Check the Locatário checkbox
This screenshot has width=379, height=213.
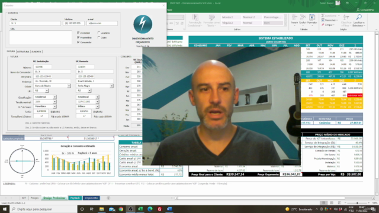coord(99,33)
